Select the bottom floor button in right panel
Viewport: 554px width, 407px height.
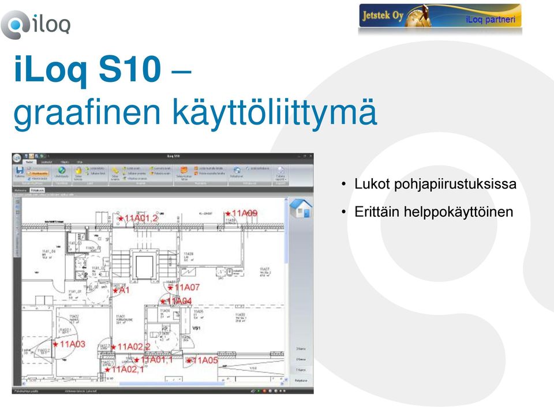tap(301, 381)
